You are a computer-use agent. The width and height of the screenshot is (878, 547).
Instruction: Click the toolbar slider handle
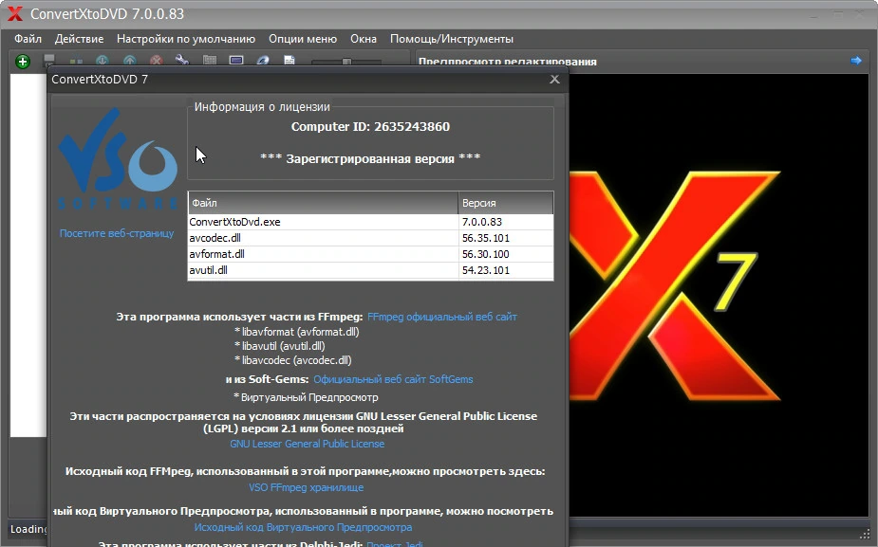click(346, 62)
